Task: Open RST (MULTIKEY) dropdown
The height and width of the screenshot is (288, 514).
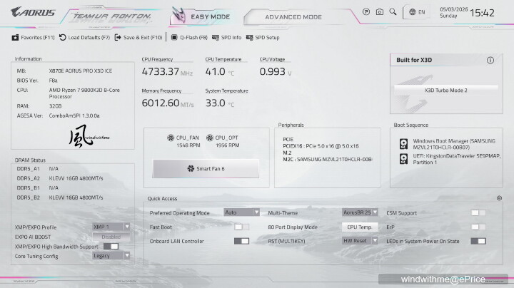Action: 360,240
